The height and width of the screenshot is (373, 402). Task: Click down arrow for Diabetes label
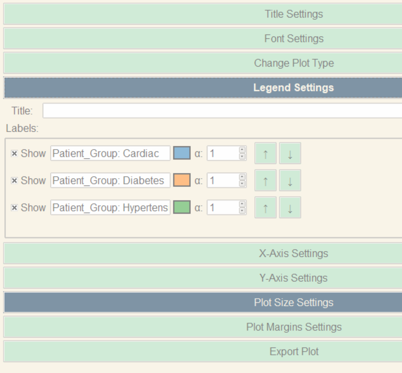point(290,181)
